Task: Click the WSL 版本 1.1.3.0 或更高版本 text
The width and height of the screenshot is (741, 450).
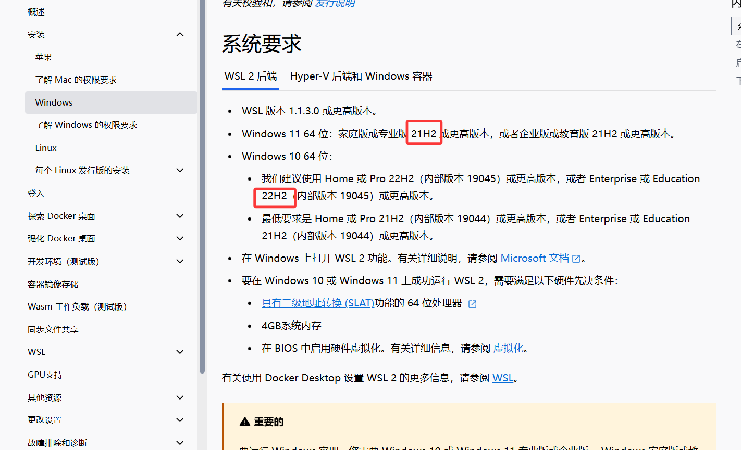Action: [310, 111]
